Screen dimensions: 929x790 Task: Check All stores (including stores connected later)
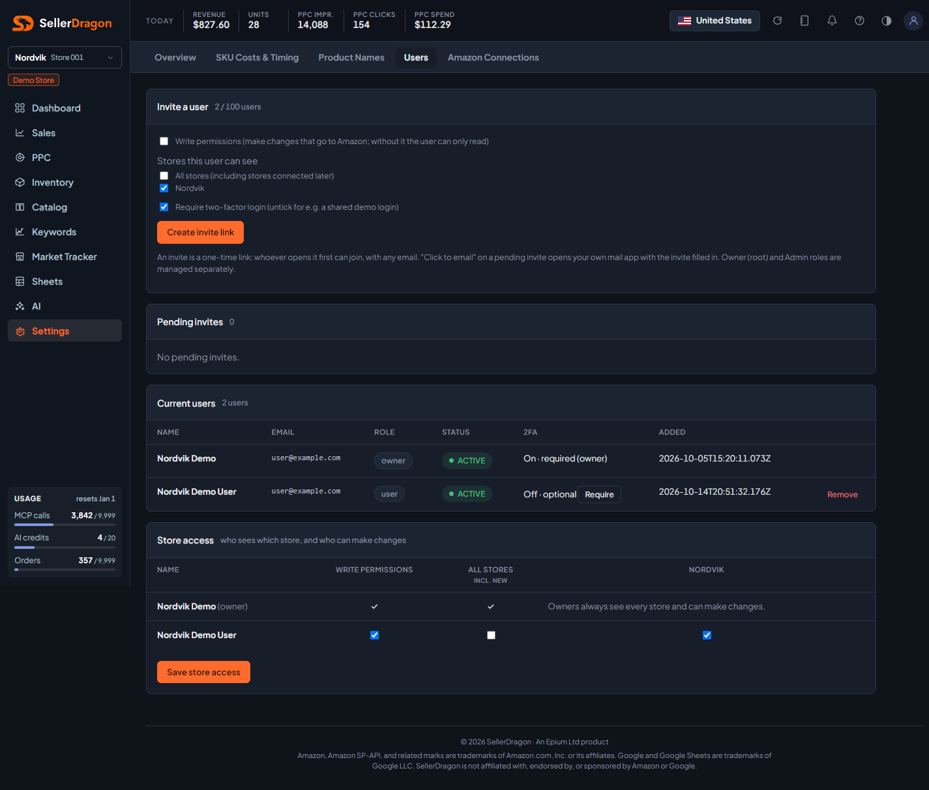pyautogui.click(x=164, y=176)
